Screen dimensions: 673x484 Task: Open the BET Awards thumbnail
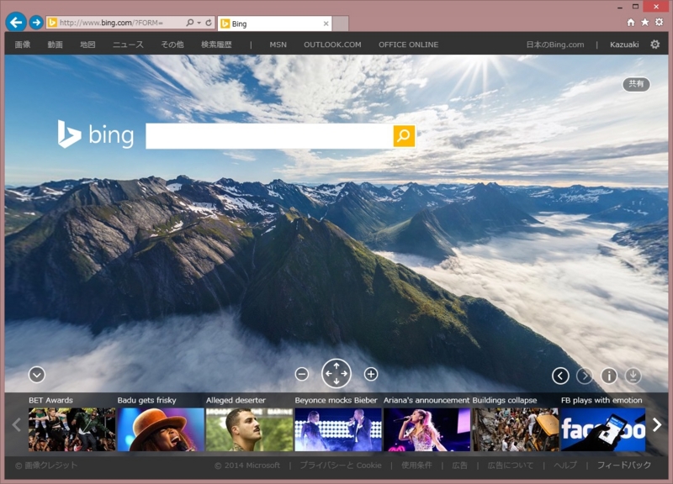click(x=72, y=429)
